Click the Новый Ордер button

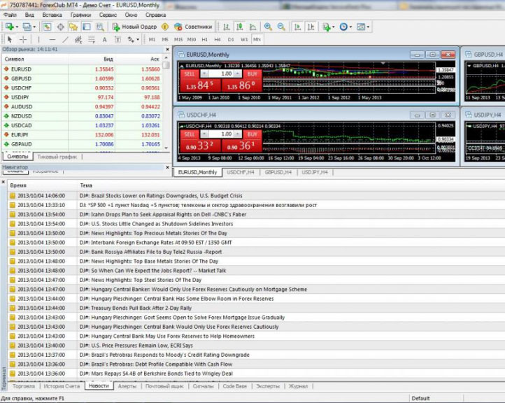click(134, 27)
